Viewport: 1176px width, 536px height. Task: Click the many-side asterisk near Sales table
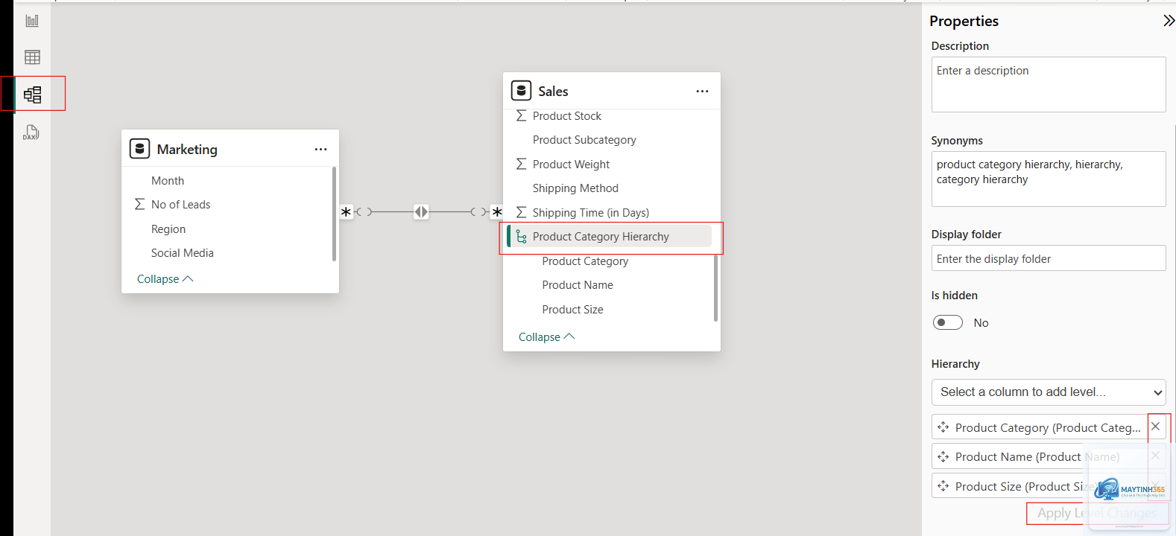[x=497, y=212]
